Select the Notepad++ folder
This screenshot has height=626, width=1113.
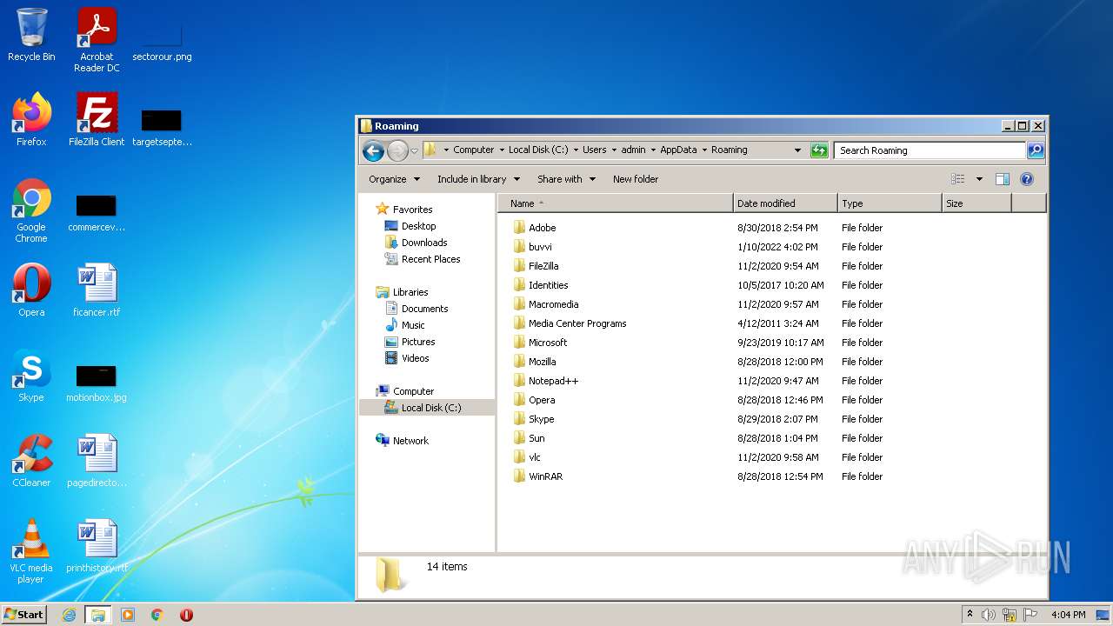pos(553,381)
